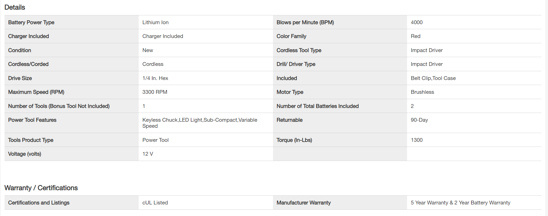The height and width of the screenshot is (216, 548).
Task: Click the 90-Day returnable value
Action: 419,120
